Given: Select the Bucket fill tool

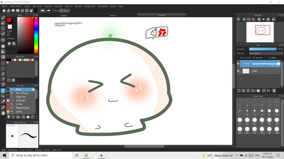Looking at the screenshot, I should (3, 52).
